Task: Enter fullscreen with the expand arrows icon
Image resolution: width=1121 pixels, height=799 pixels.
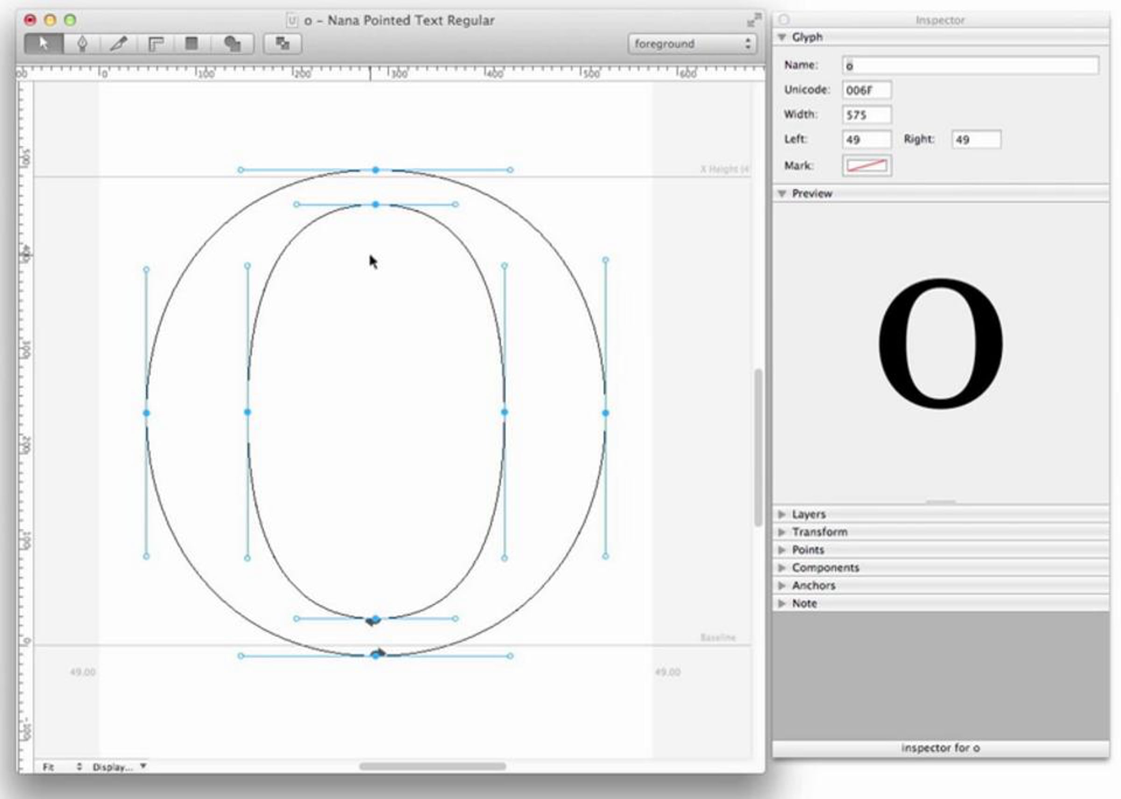Action: coord(753,21)
